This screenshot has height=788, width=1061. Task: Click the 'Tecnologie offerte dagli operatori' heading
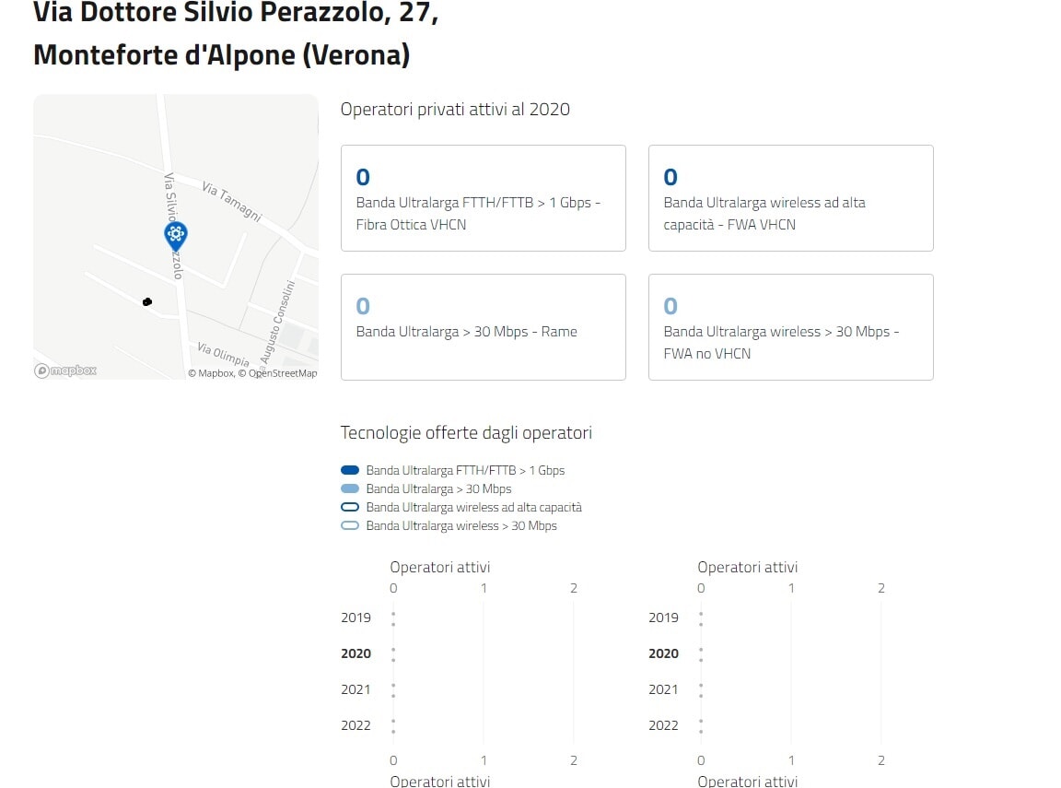pyautogui.click(x=466, y=432)
